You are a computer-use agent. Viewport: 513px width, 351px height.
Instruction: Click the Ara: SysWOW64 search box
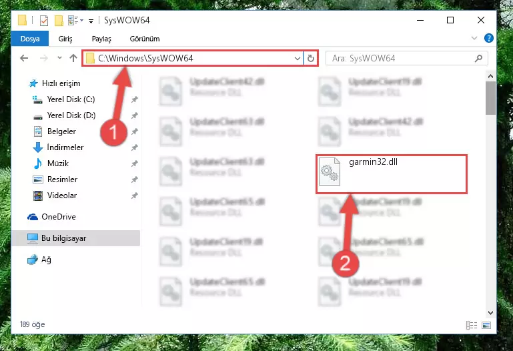[407, 58]
